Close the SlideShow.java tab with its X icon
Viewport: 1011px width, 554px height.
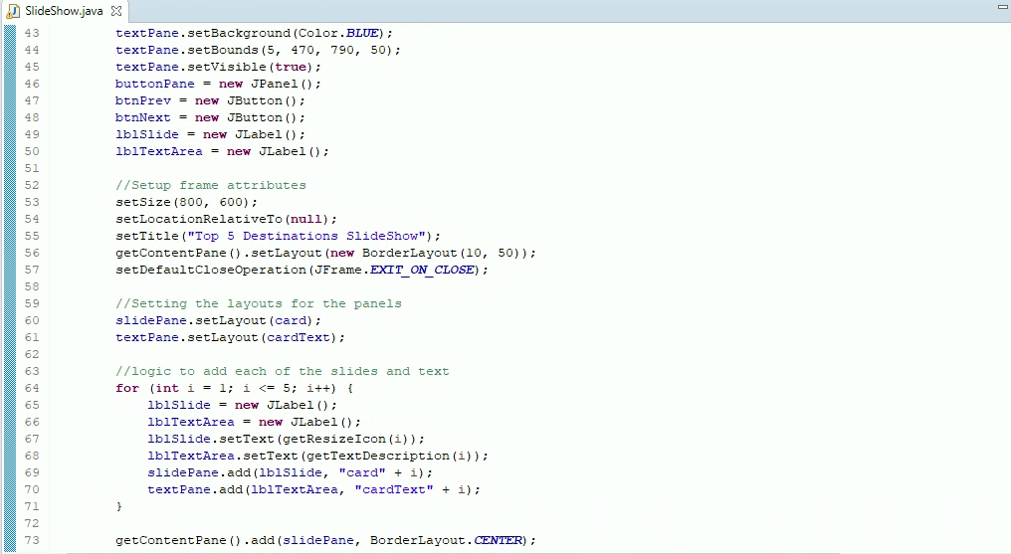[116, 11]
